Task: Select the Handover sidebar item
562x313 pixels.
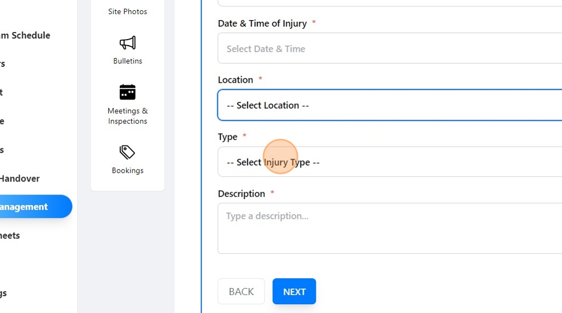Action: coord(20,178)
